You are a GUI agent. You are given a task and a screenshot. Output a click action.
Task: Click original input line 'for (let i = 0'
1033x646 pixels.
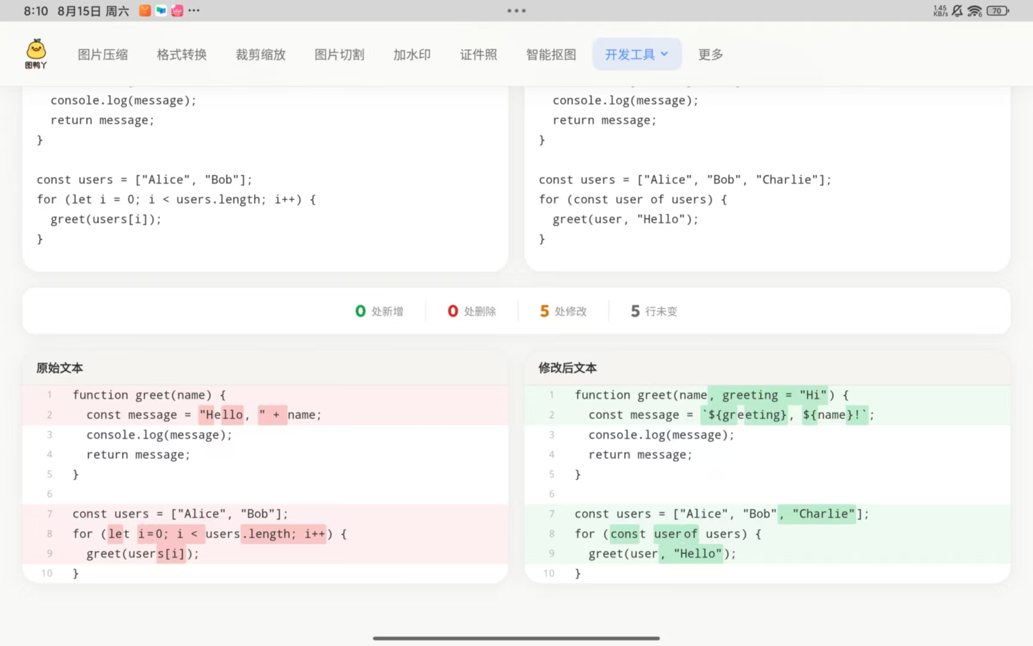(x=176, y=199)
